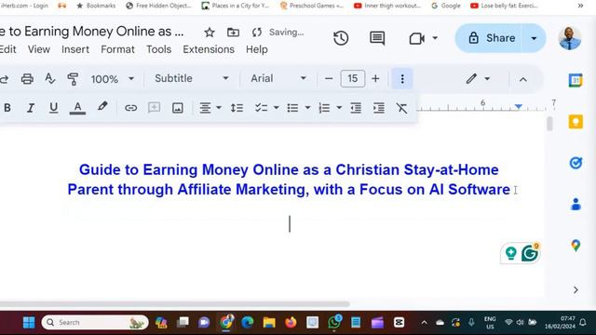Toggle the checklist button

click(261, 108)
